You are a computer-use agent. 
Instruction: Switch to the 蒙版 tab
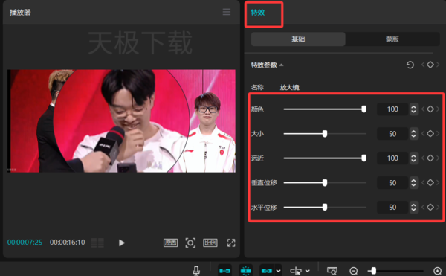click(392, 39)
